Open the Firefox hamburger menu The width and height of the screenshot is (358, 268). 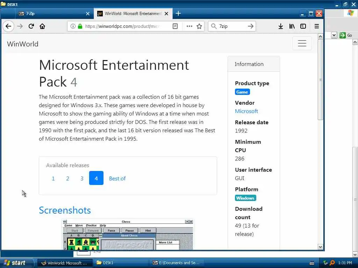(317, 26)
